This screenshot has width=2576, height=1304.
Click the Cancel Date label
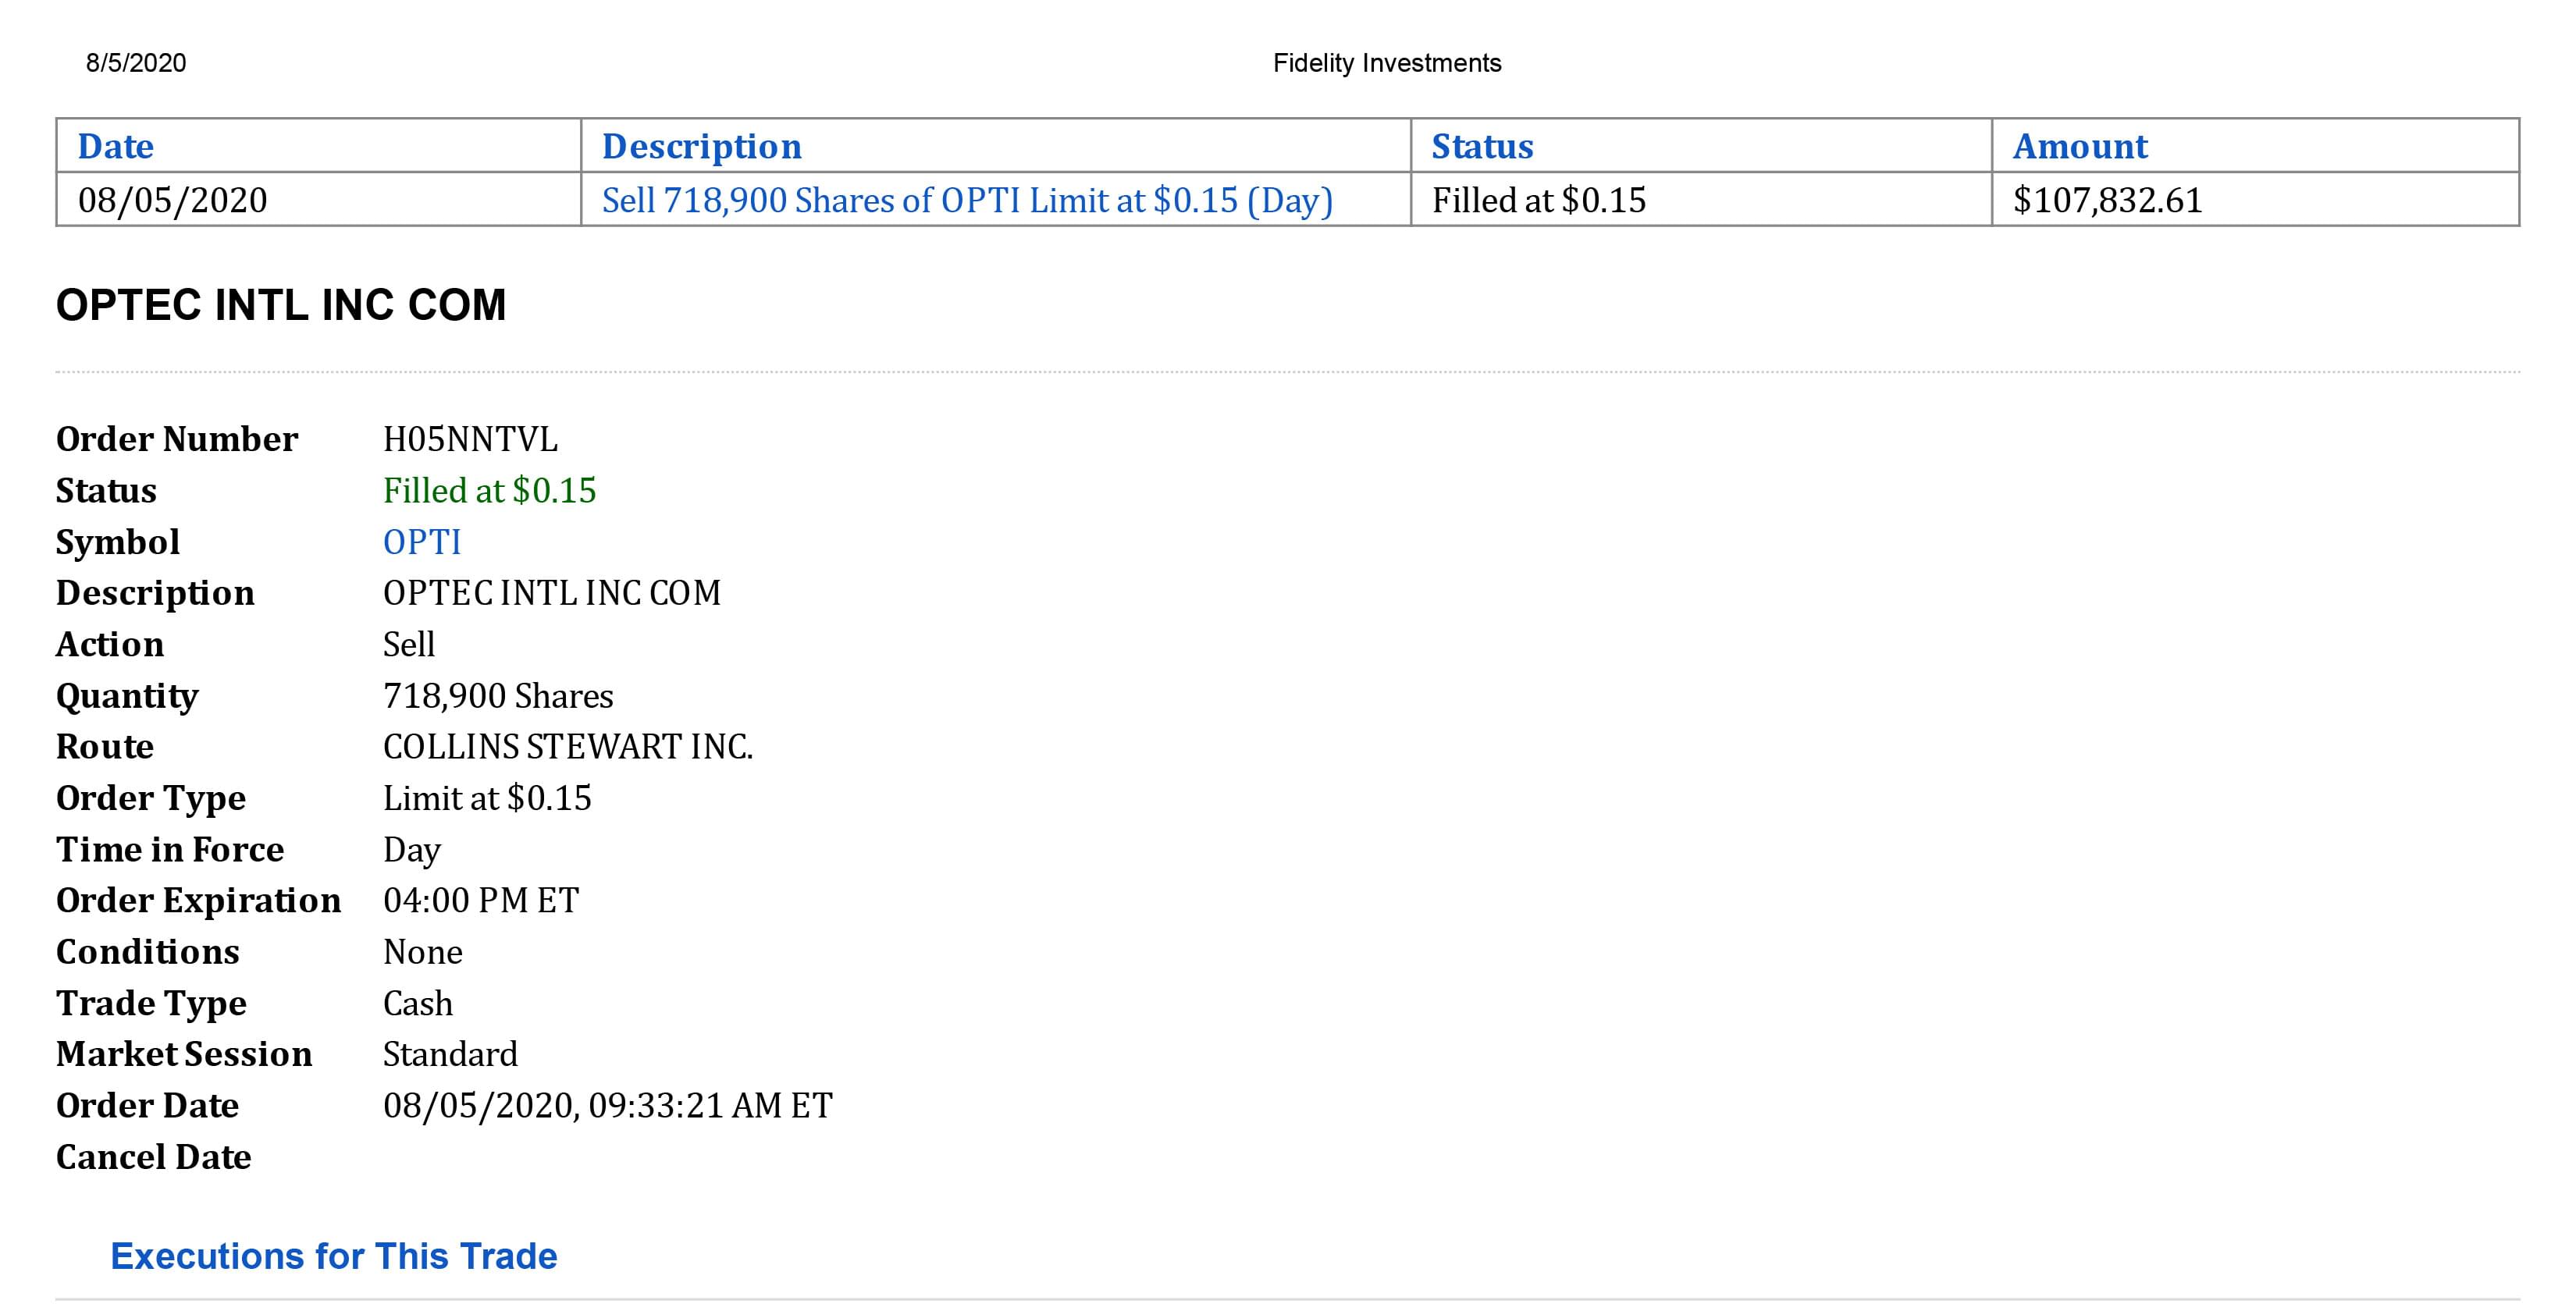coord(154,1157)
